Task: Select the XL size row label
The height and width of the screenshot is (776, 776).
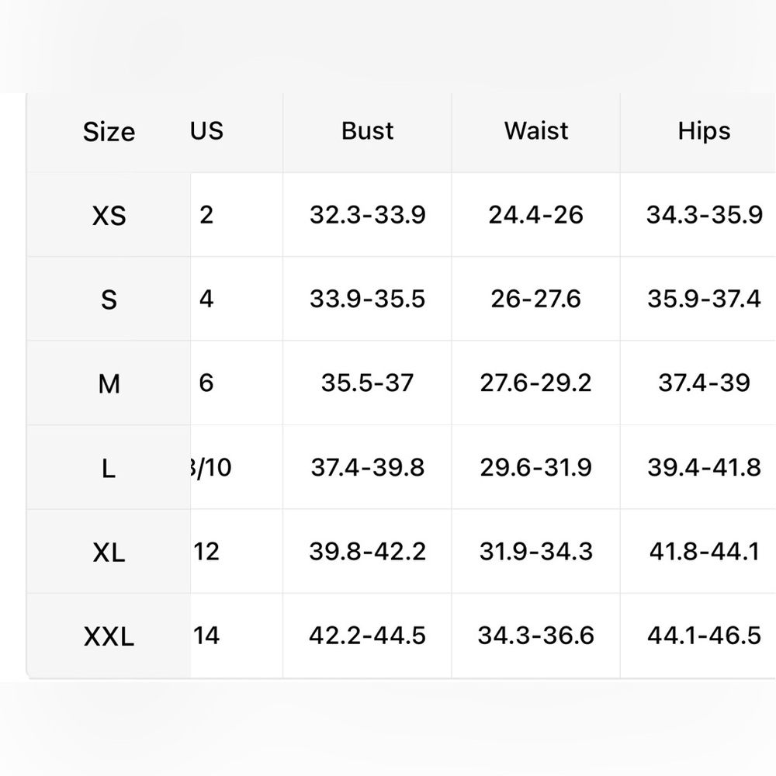Action: point(109,553)
